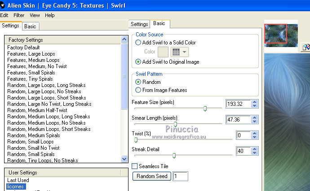Select Last Used user setting
The image size is (310, 191).
[18, 180]
